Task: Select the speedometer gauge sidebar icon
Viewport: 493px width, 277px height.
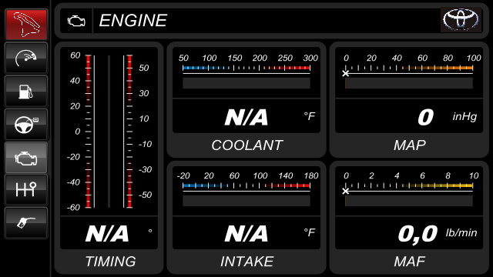Action: point(26,58)
